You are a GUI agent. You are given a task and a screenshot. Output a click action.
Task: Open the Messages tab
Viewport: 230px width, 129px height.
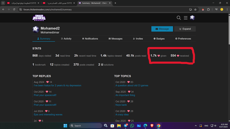115,39
